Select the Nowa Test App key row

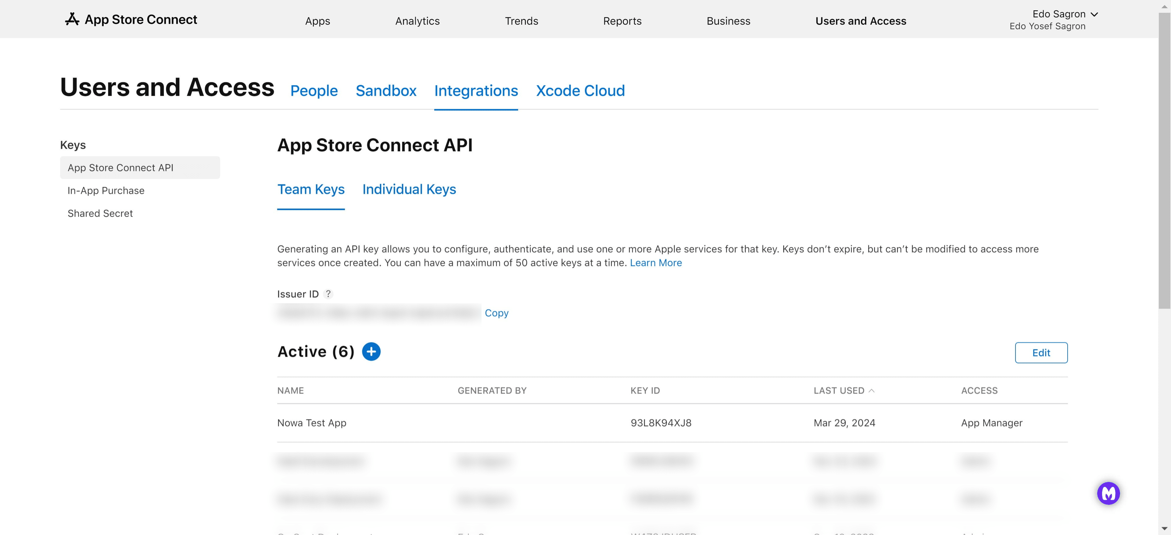[312, 422]
